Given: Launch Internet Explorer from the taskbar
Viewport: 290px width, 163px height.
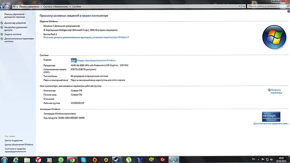Looking at the screenshot, I should 16,160.
